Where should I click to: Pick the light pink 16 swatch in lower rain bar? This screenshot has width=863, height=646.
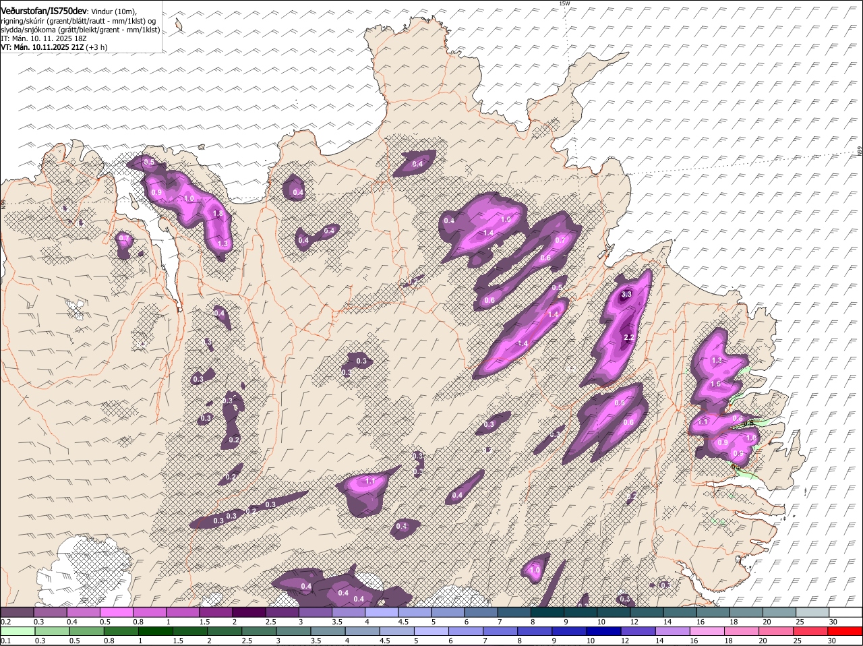coord(707,632)
